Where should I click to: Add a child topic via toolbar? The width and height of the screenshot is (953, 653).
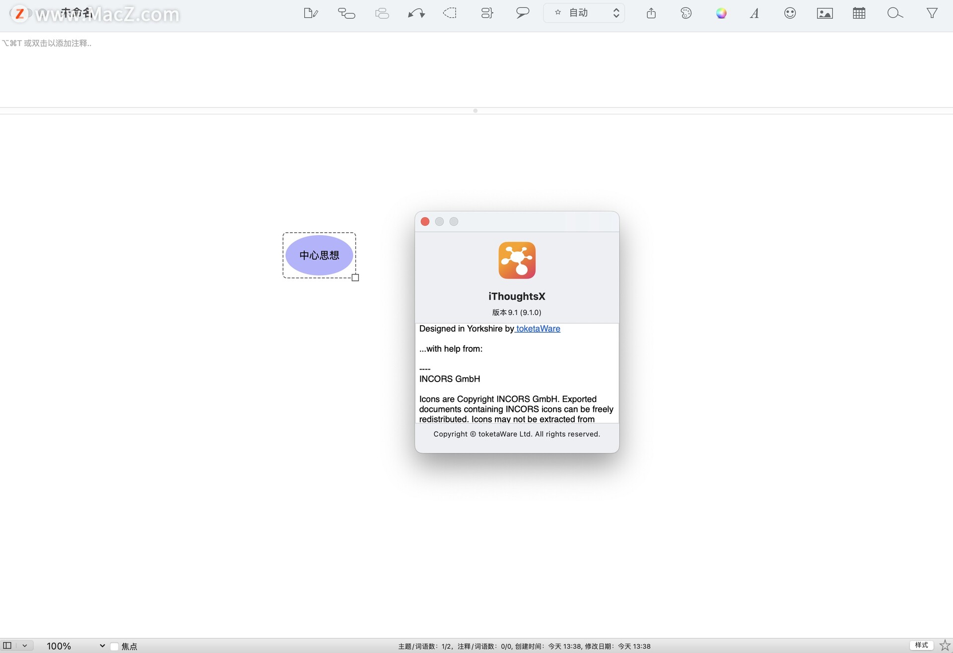point(346,13)
